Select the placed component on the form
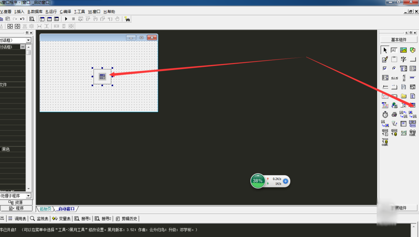 pos(102,77)
